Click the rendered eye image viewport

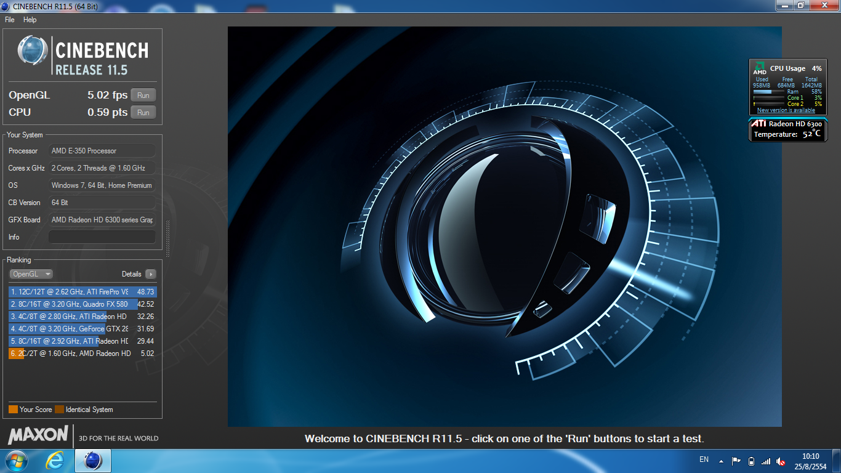point(505,227)
